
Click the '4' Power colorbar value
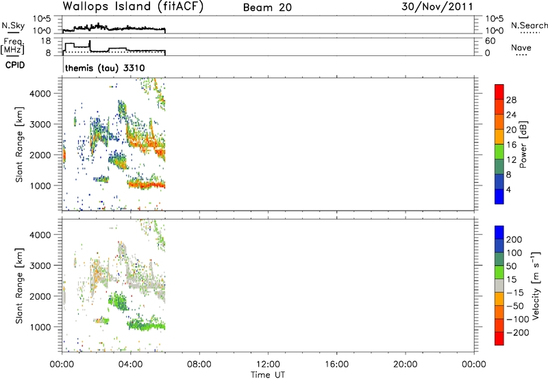508,190
